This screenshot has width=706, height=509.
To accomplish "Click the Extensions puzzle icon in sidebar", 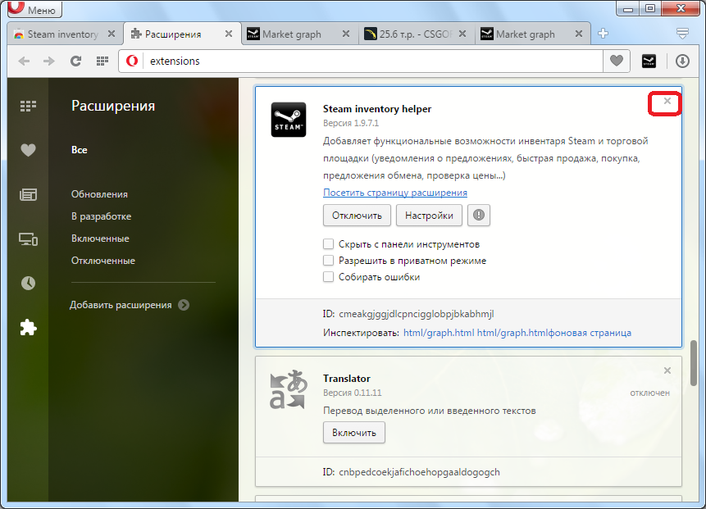I will (29, 328).
